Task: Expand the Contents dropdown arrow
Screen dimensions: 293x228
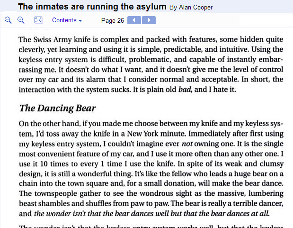Action: click(80, 21)
